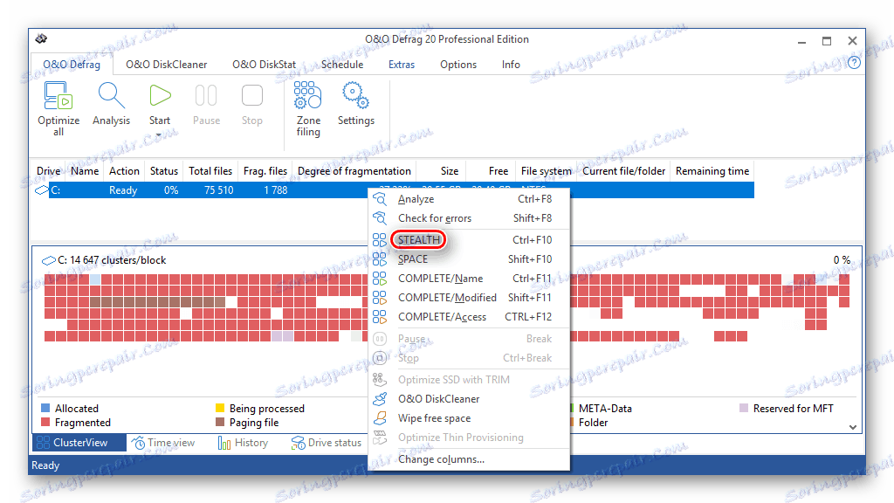Image resolution: width=894 pixels, height=503 pixels.
Task: Click the COMPLETE/Access entry's icon
Action: pos(380,317)
